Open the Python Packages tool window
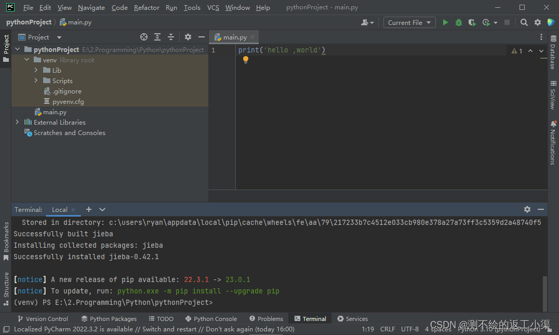The image size is (559, 335). pyautogui.click(x=109, y=318)
